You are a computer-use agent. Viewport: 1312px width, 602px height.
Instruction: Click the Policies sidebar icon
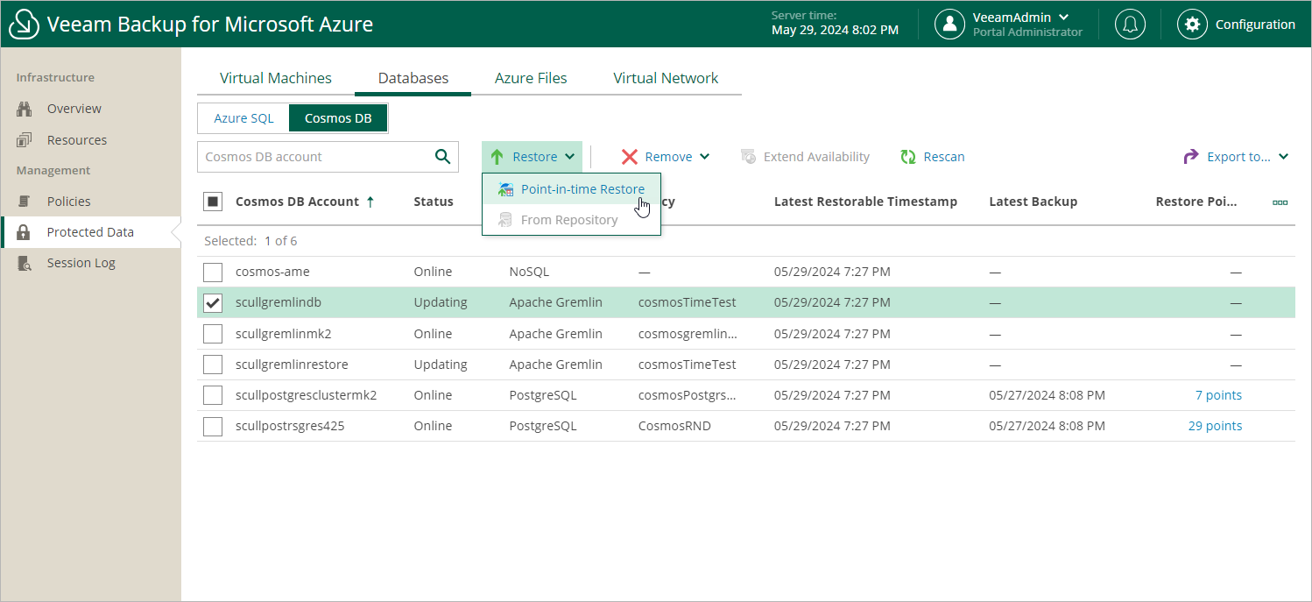tap(25, 202)
